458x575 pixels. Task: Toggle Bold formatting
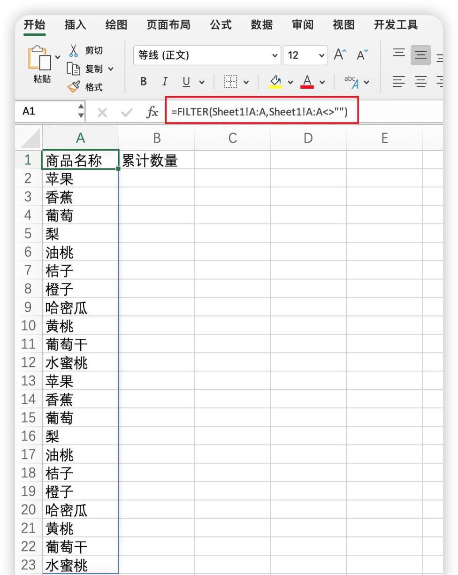144,82
